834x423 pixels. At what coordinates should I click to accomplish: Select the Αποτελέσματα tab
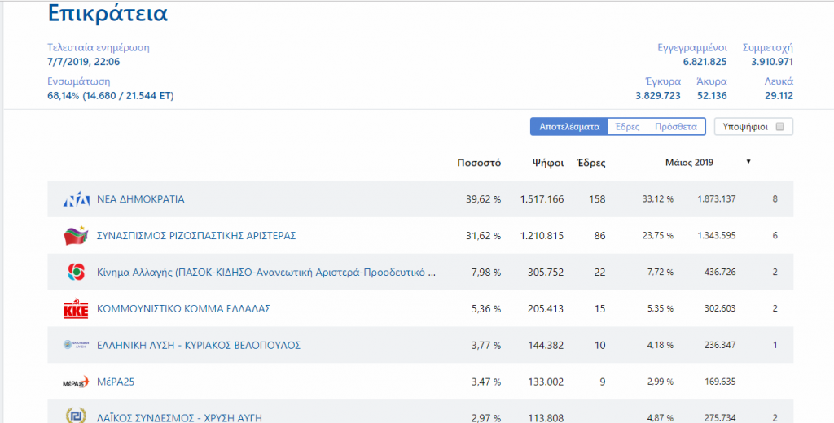pos(569,127)
